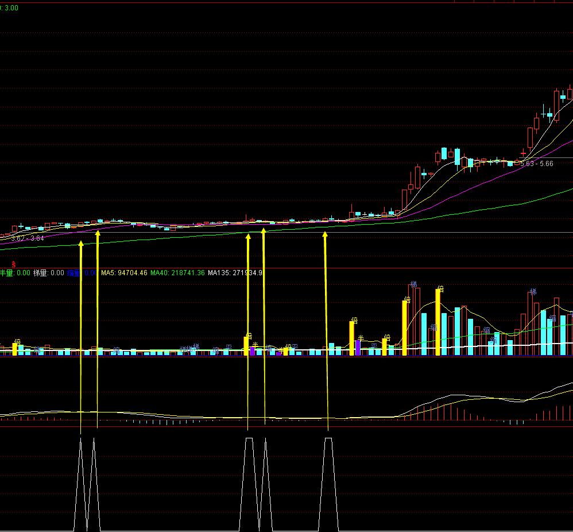The width and height of the screenshot is (573, 532).
Task: Click the blue 缩量 indicator label
Action: click(x=73, y=273)
